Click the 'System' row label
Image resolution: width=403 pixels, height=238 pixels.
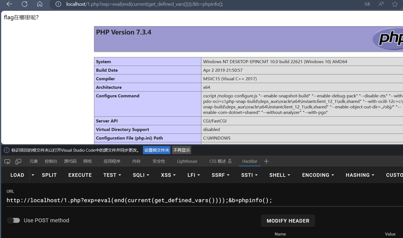pos(103,61)
